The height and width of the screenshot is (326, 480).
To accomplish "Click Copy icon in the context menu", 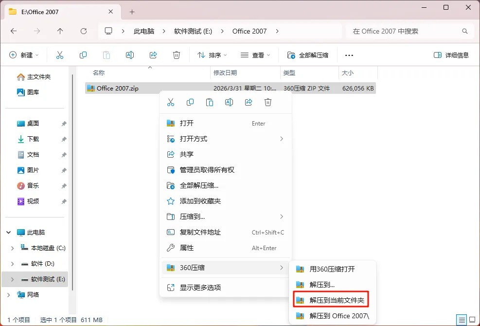I will [190, 102].
